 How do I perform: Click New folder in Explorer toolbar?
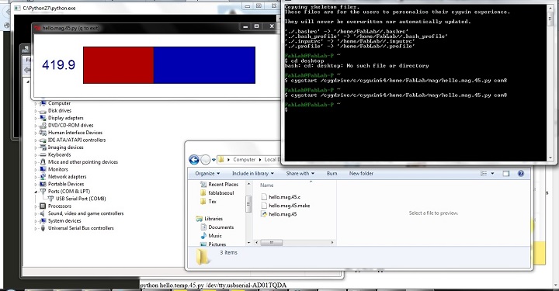361,174
